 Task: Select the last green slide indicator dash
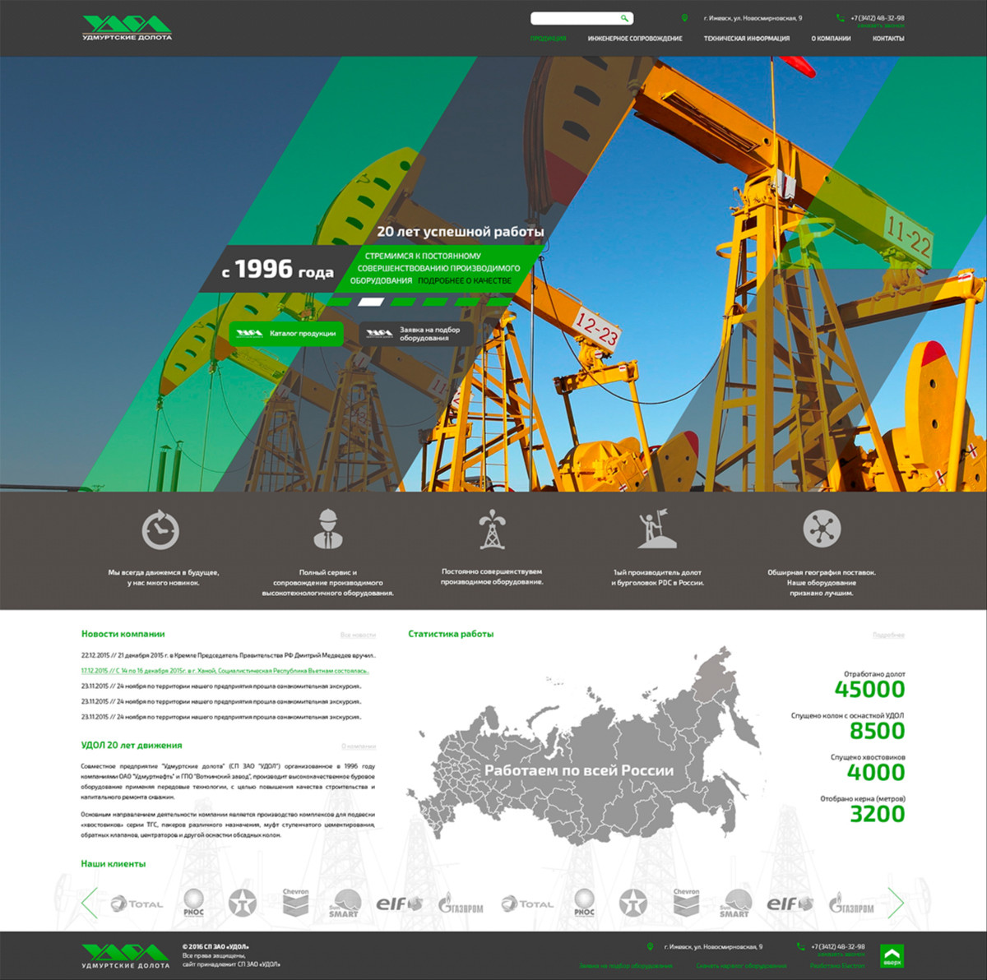tap(498, 303)
